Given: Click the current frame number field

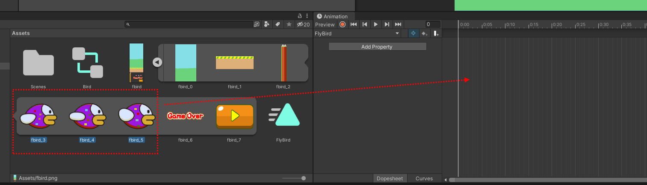Looking at the screenshot, I should [x=433, y=24].
